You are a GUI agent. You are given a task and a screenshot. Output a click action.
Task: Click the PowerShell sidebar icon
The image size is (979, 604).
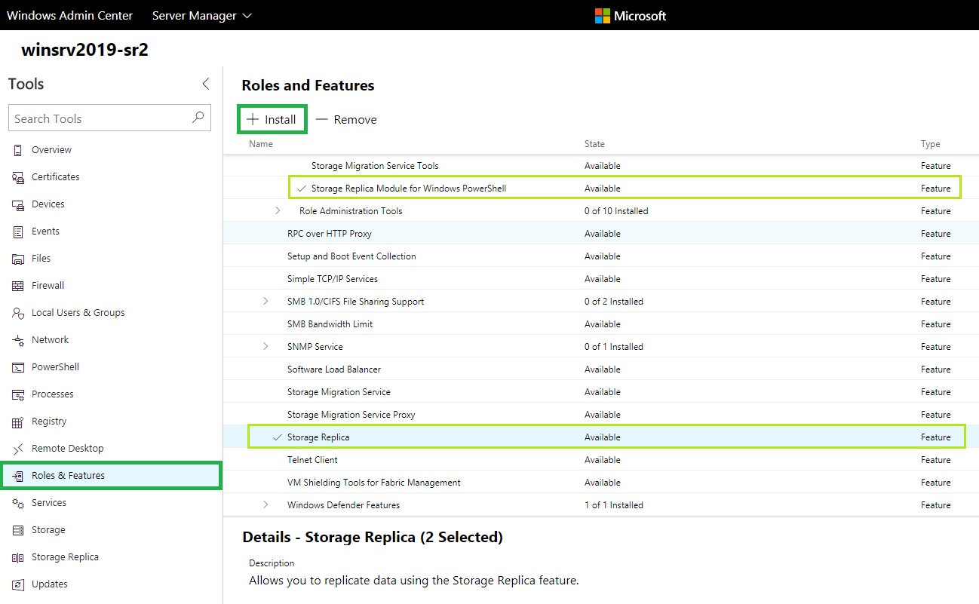point(18,367)
